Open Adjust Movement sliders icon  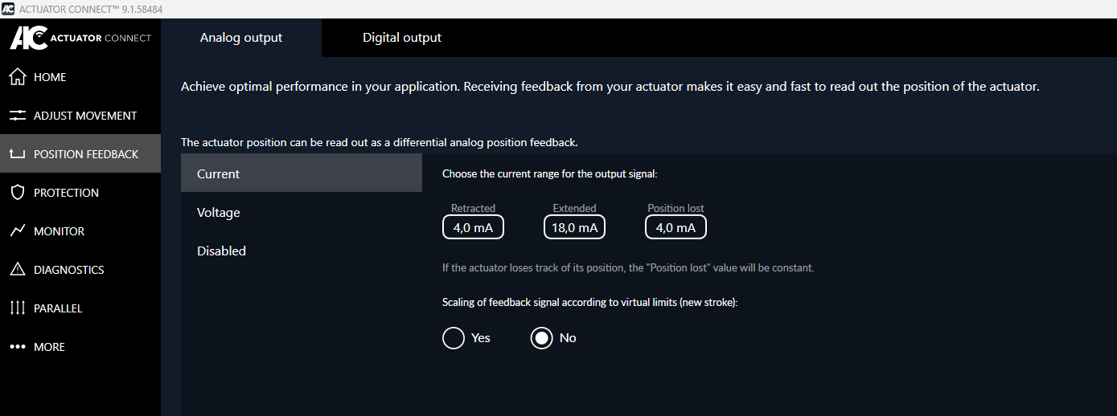pyautogui.click(x=18, y=116)
